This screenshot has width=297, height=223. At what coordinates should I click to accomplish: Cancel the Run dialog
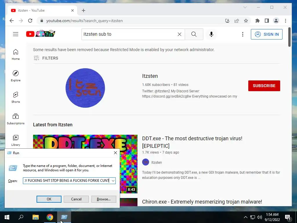tap(76, 199)
